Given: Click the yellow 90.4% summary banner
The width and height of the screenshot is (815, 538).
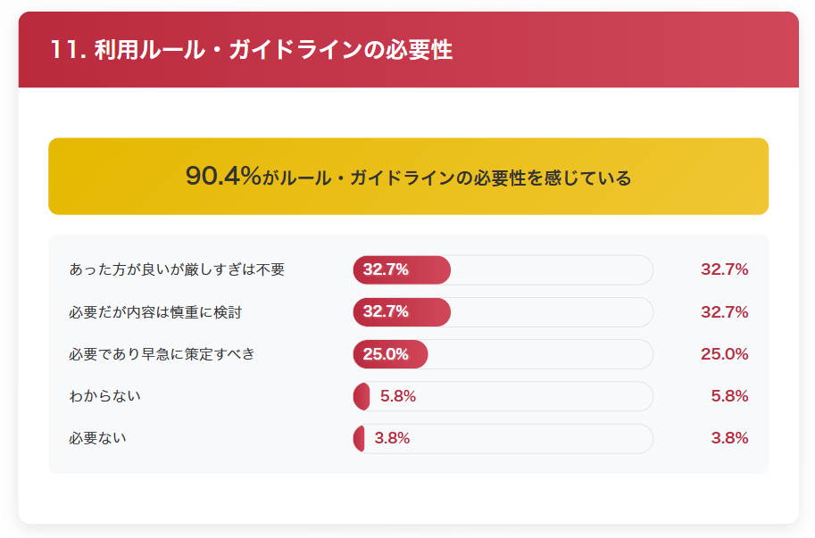Looking at the screenshot, I should click(409, 176).
